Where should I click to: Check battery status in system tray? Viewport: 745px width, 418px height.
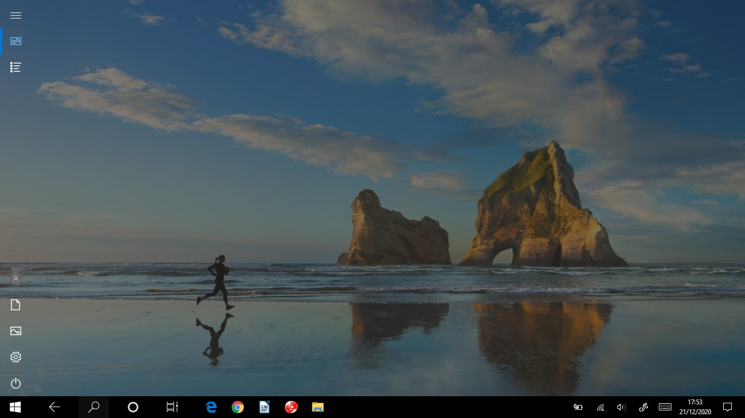point(578,407)
